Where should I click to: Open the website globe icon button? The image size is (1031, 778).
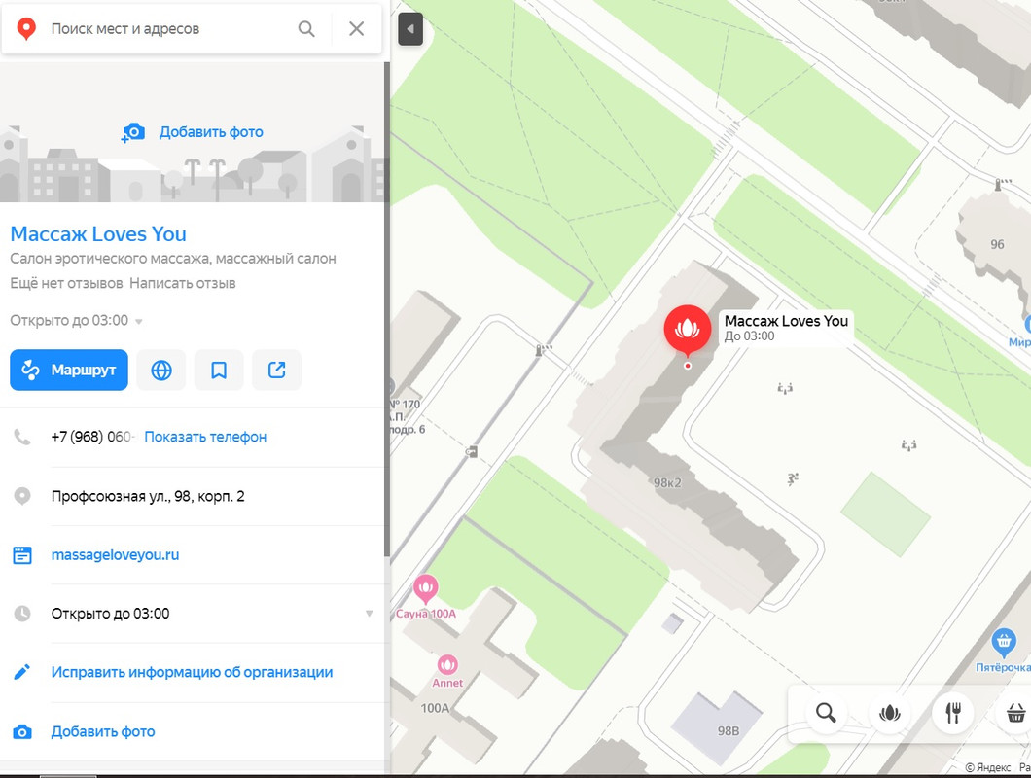(161, 371)
